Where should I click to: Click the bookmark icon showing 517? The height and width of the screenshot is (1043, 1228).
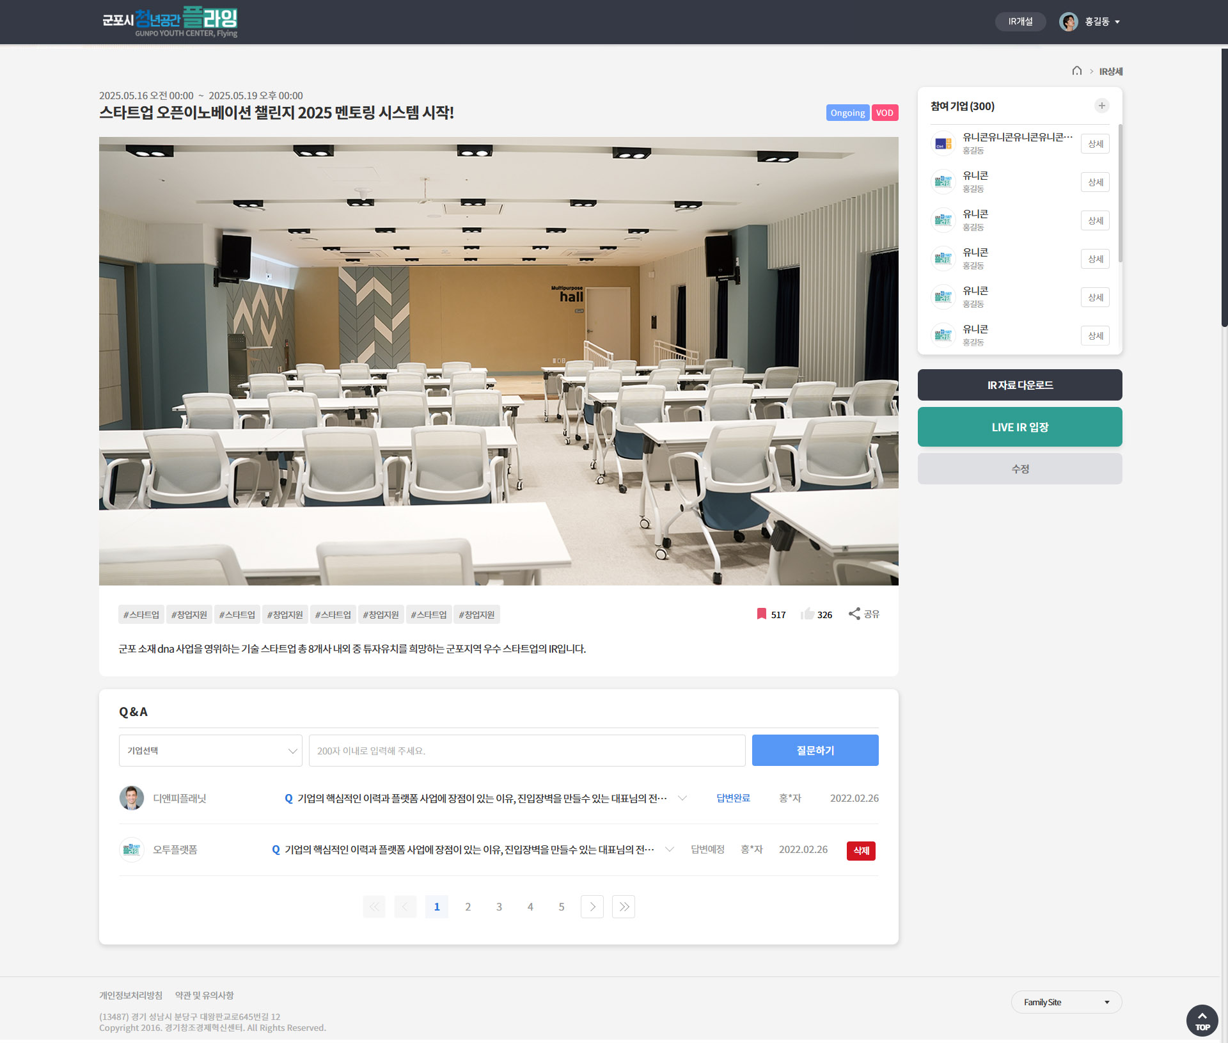coord(761,614)
